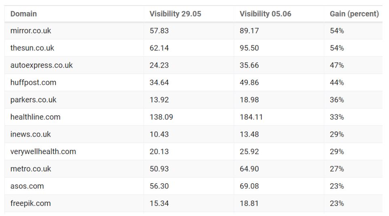This screenshot has height=216, width=389.
Task: Open verywellhealth.com domain entry
Action: [x=43, y=151]
